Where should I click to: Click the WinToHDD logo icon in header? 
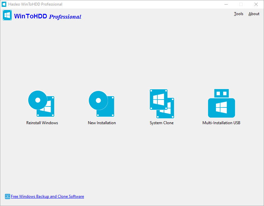coord(7,15)
